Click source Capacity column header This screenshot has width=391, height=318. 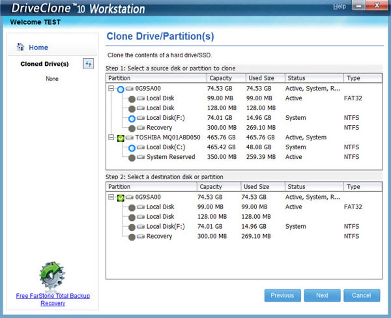pyautogui.click(x=226, y=78)
